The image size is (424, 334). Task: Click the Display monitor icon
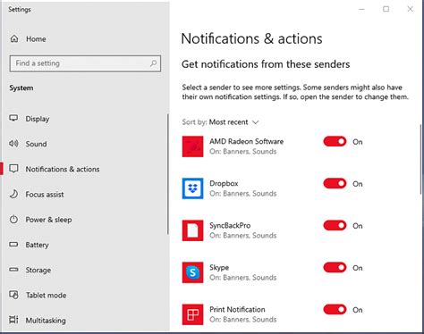[x=13, y=118]
